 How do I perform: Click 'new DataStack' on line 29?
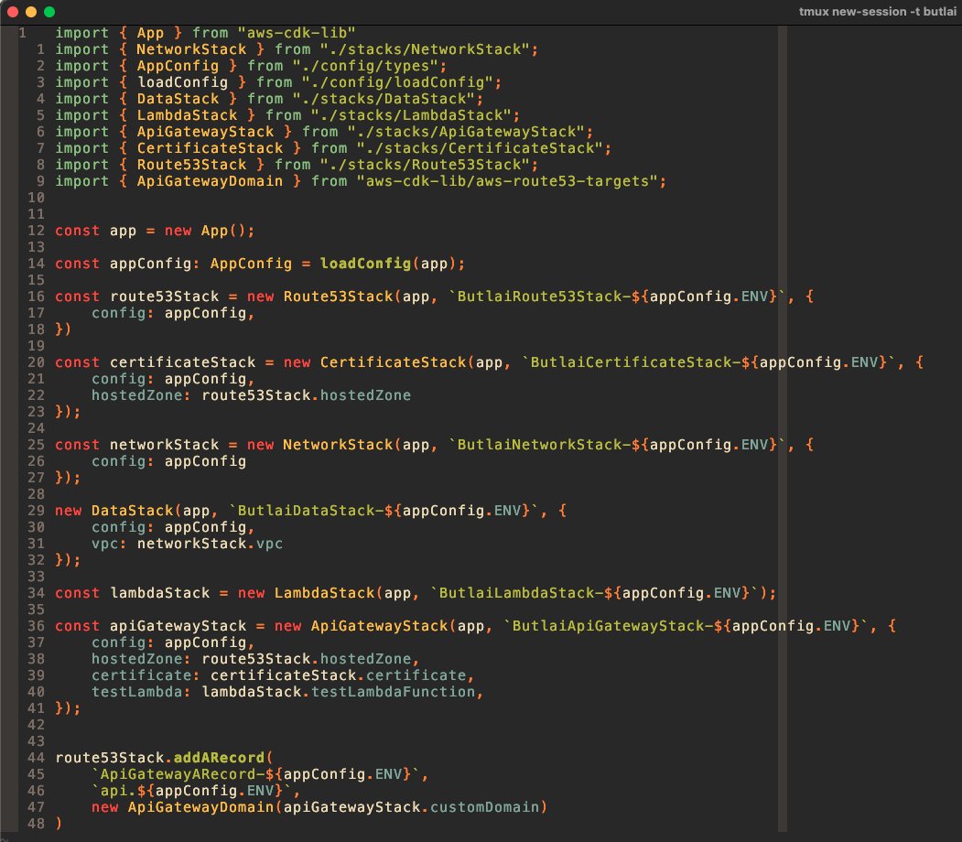click(x=114, y=511)
